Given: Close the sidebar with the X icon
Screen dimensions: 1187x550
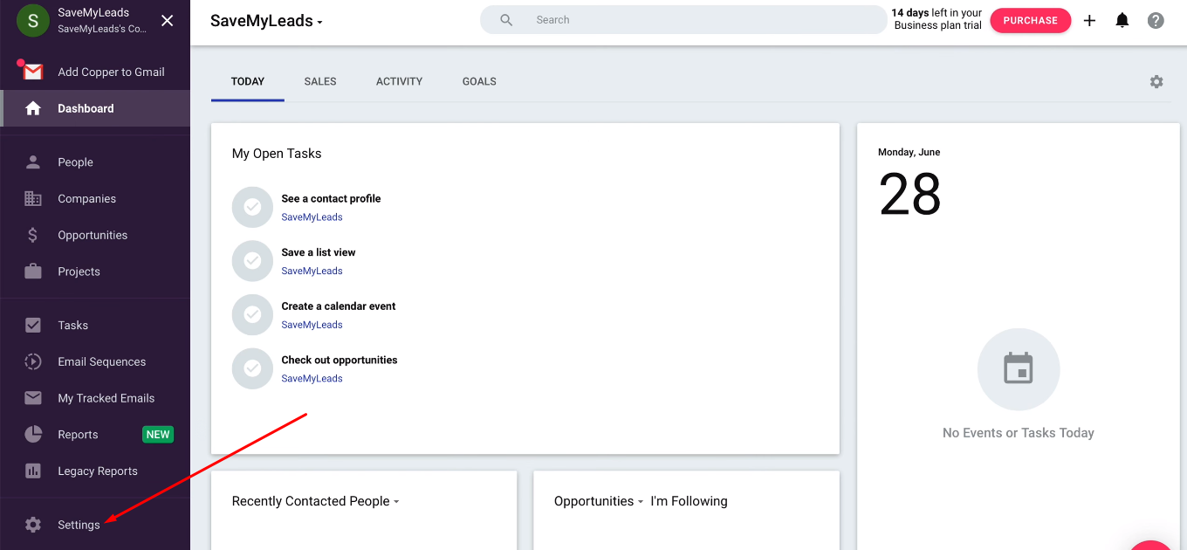Looking at the screenshot, I should pos(168,20).
